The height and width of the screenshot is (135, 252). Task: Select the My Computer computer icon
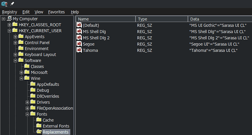pyautogui.click(x=9, y=19)
